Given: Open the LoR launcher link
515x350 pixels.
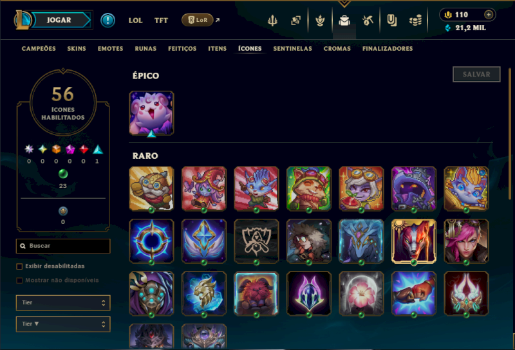Looking at the screenshot, I should tap(198, 20).
